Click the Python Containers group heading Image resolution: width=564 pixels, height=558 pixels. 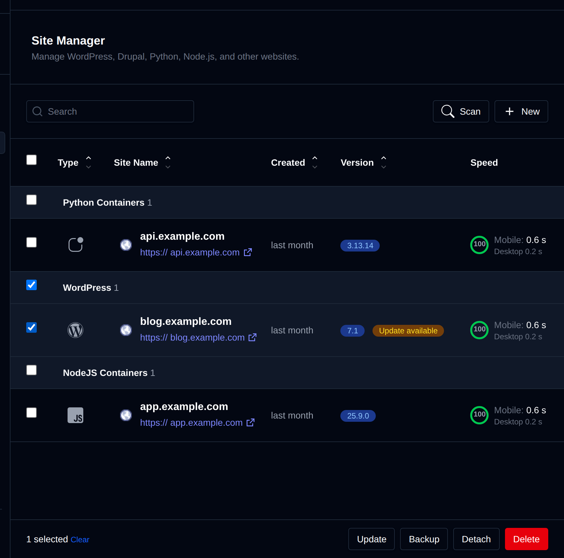104,202
